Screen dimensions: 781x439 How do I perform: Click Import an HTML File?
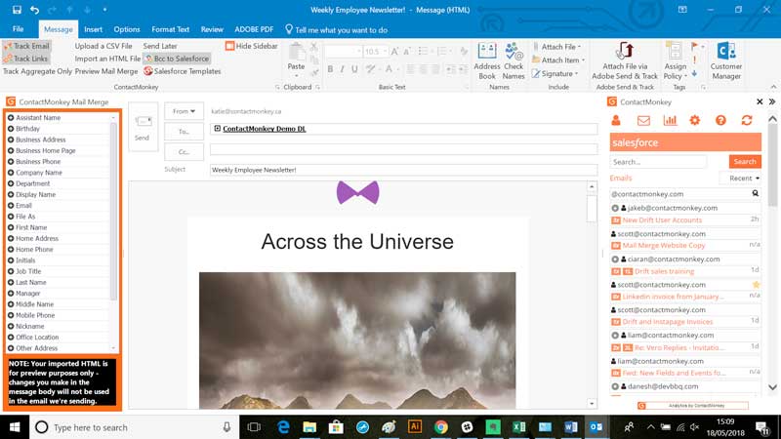pos(107,59)
